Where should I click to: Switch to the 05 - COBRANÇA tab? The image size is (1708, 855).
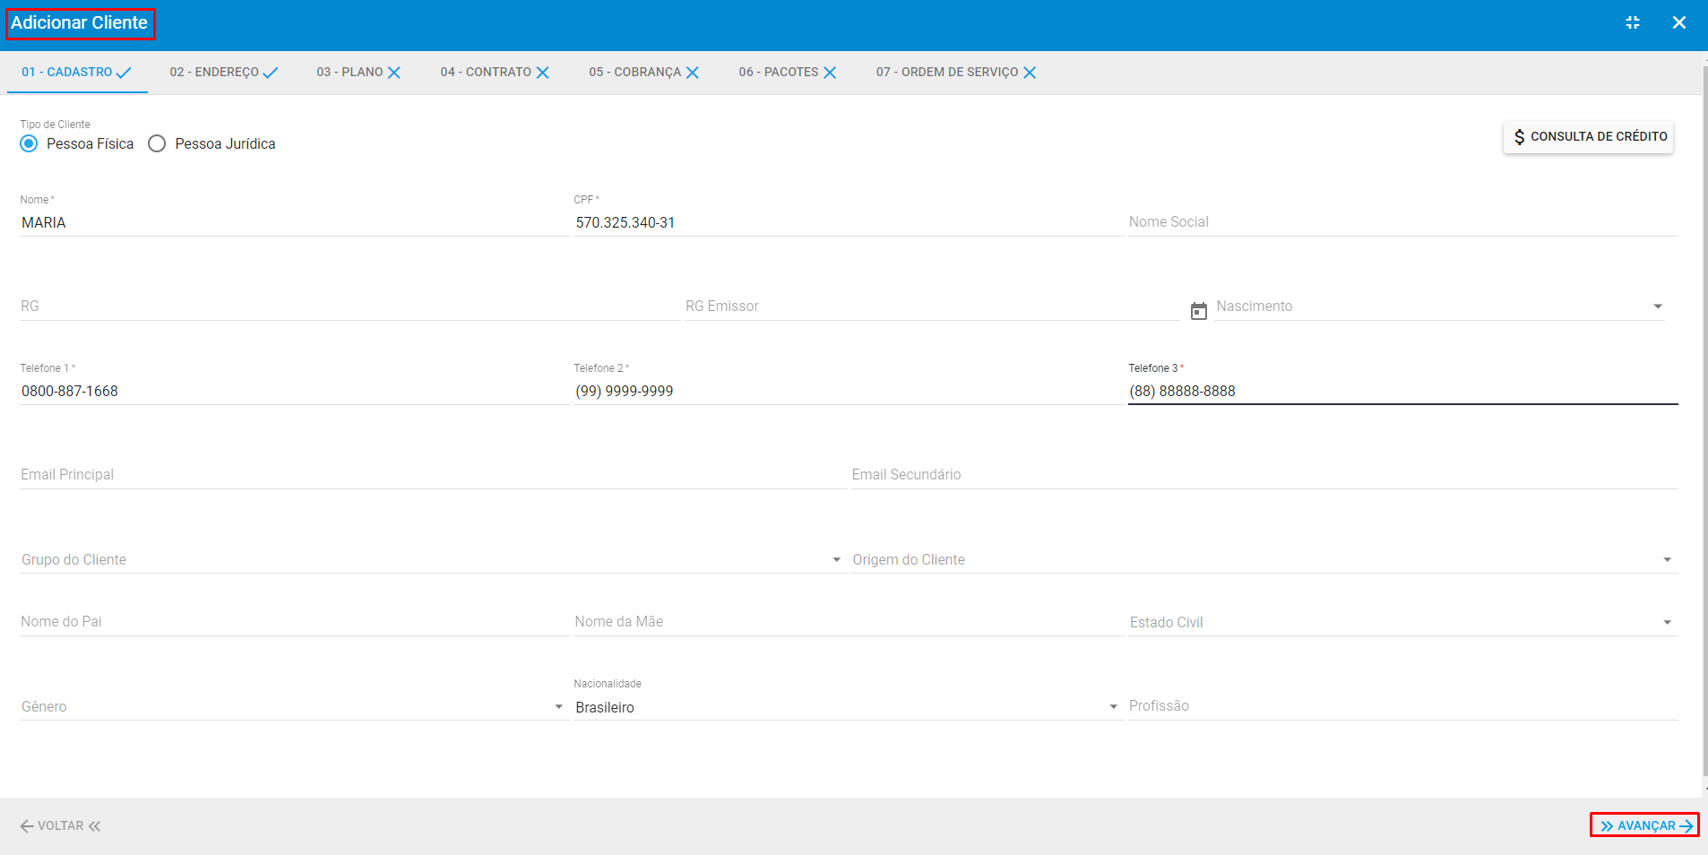click(636, 72)
